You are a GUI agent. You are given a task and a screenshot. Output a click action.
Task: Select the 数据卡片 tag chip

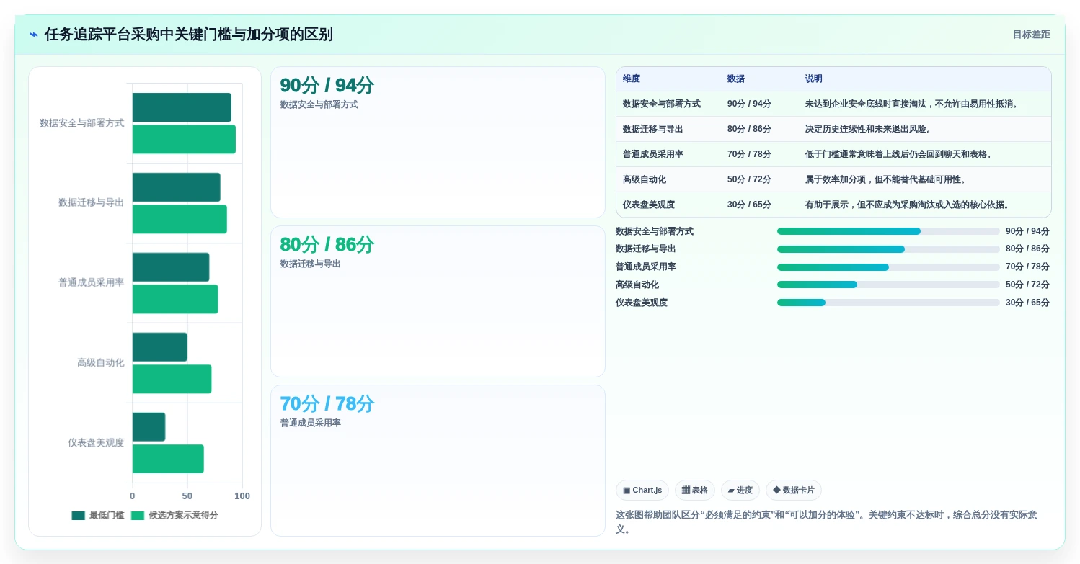(x=794, y=491)
